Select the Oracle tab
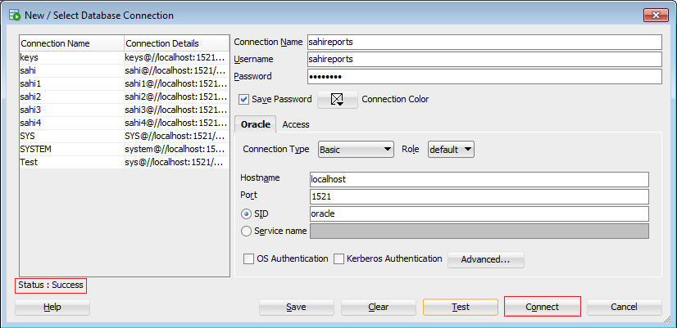677x328 pixels. pyautogui.click(x=255, y=124)
